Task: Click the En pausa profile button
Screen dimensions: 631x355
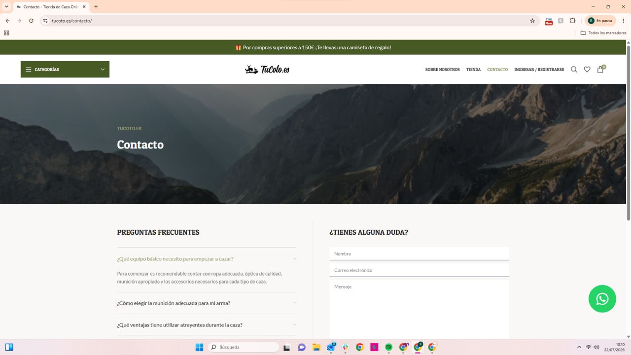Action: click(x=600, y=21)
